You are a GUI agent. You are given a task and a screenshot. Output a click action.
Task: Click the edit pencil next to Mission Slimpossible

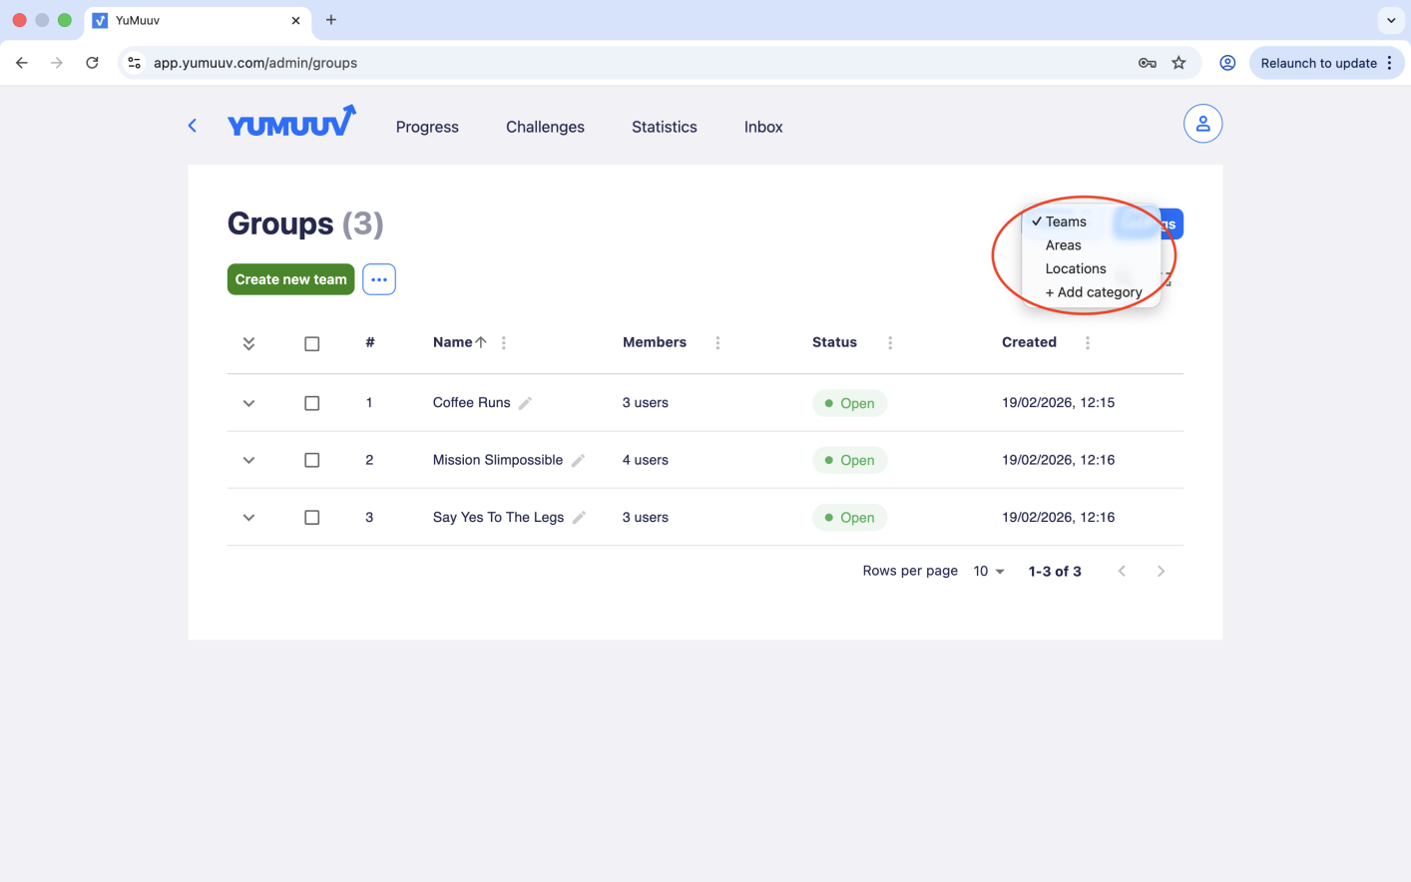[x=578, y=460]
